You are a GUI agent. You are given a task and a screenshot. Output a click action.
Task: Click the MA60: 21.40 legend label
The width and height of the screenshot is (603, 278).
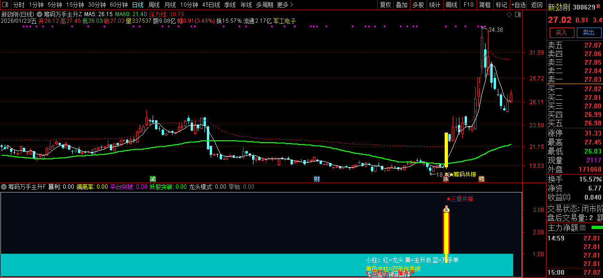click(130, 15)
